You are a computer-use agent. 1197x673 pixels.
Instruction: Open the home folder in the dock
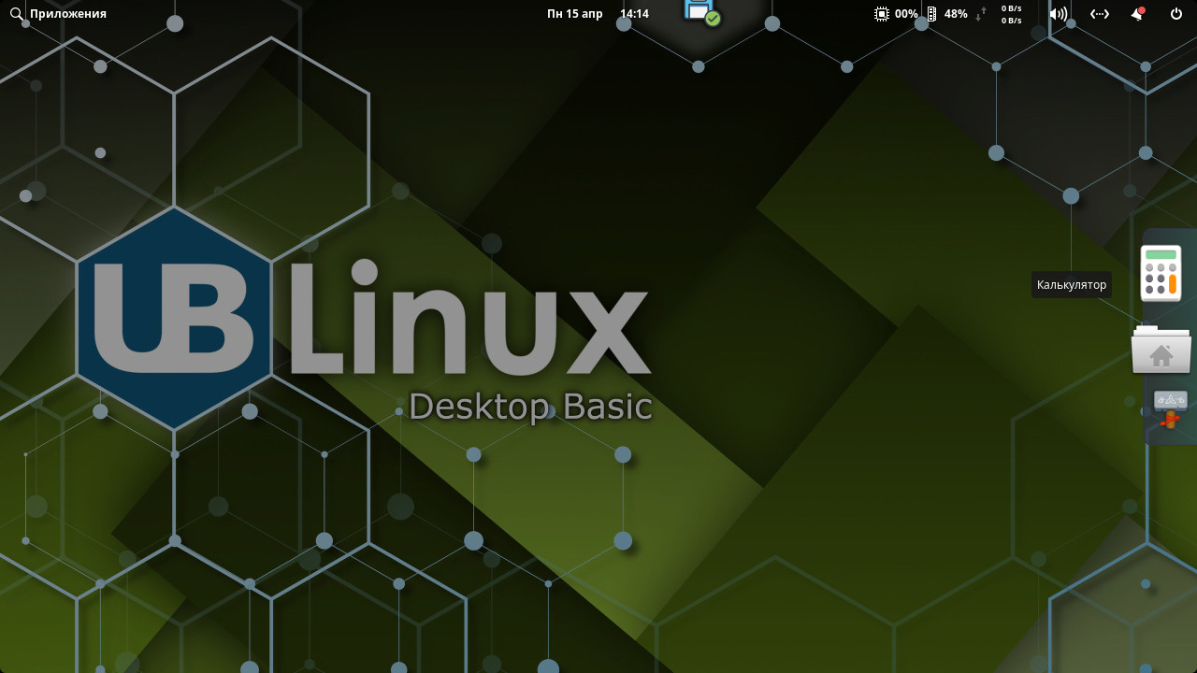coord(1161,350)
